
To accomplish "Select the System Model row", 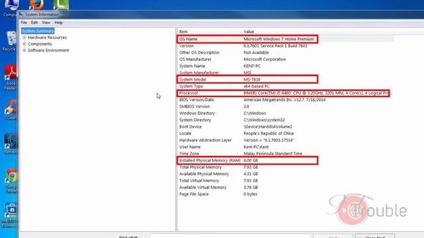I will (286, 79).
